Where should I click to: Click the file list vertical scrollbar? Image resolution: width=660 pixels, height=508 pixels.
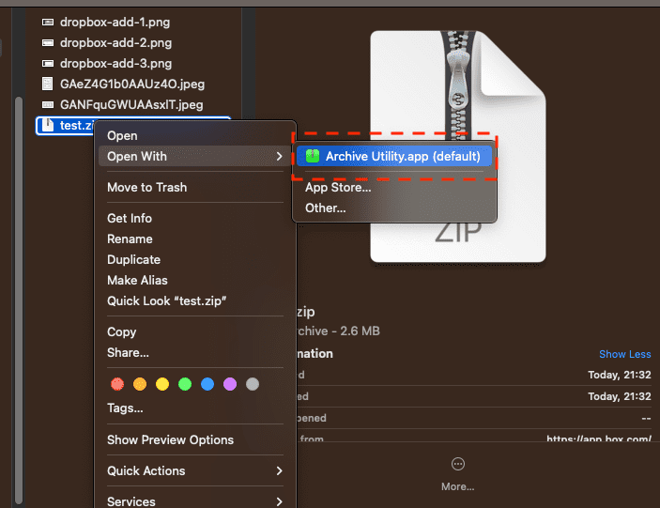(x=19, y=300)
